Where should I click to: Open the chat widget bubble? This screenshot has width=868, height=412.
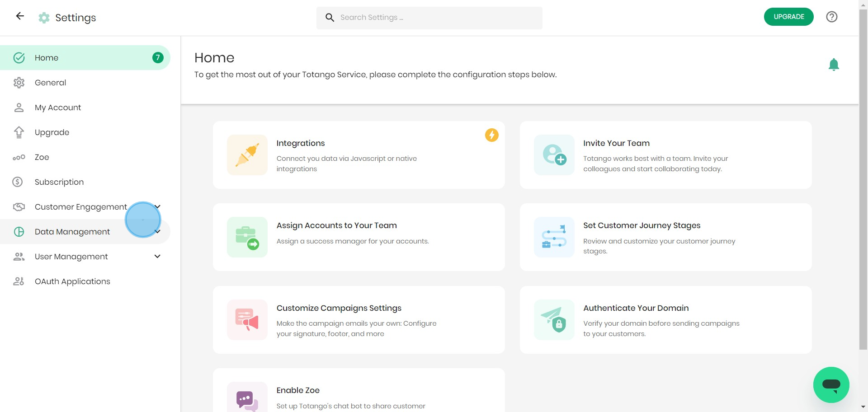click(831, 385)
